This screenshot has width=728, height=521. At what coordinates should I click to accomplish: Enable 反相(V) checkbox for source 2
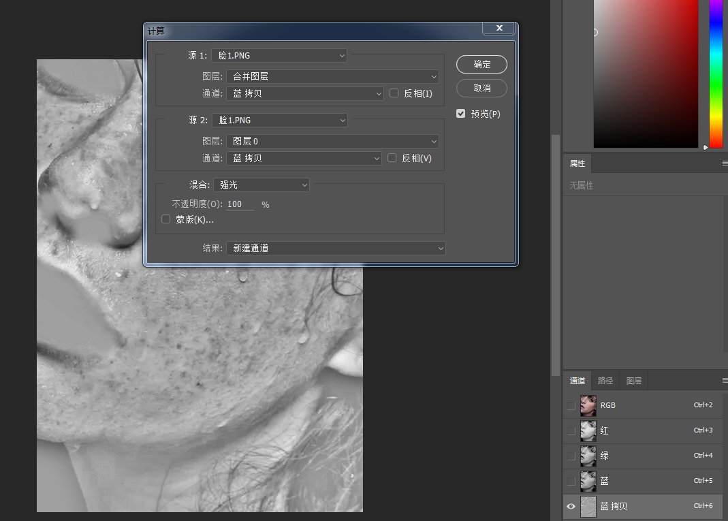coord(392,158)
